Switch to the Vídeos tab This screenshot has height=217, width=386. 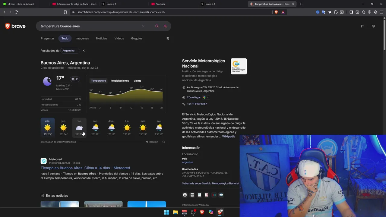point(119,38)
